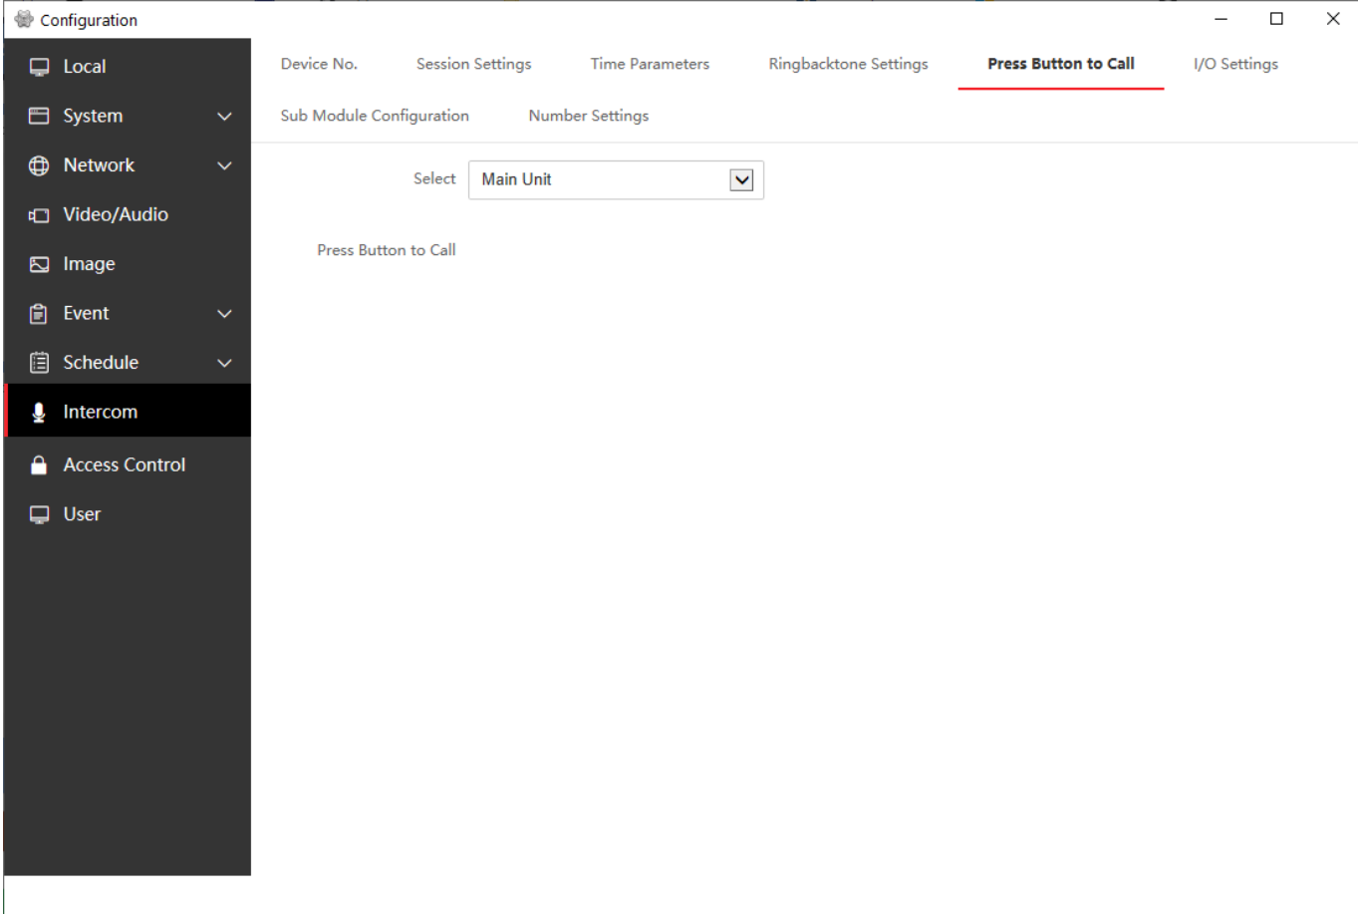Click the Image picture icon
Viewport: 1358px width, 914px height.
39,264
